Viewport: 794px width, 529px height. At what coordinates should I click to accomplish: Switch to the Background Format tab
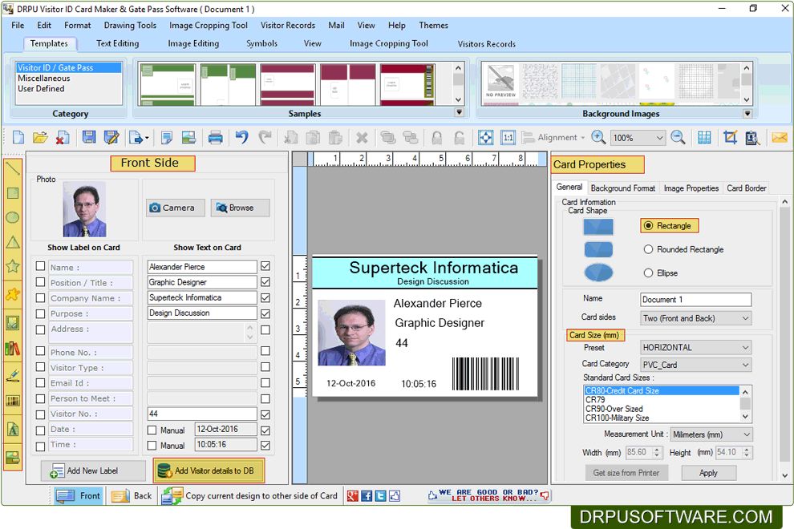623,188
